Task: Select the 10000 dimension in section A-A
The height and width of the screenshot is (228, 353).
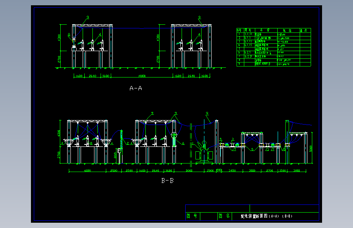Action: click(x=142, y=76)
